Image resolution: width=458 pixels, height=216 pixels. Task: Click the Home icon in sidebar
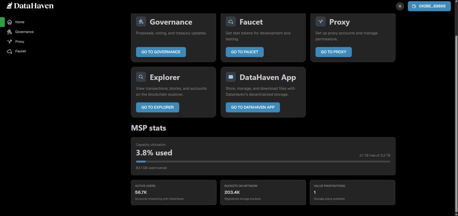pos(10,22)
